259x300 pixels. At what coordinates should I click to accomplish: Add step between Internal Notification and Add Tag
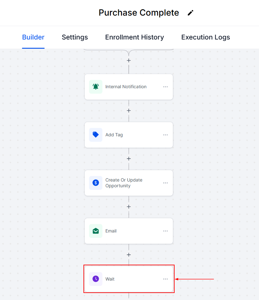129,111
